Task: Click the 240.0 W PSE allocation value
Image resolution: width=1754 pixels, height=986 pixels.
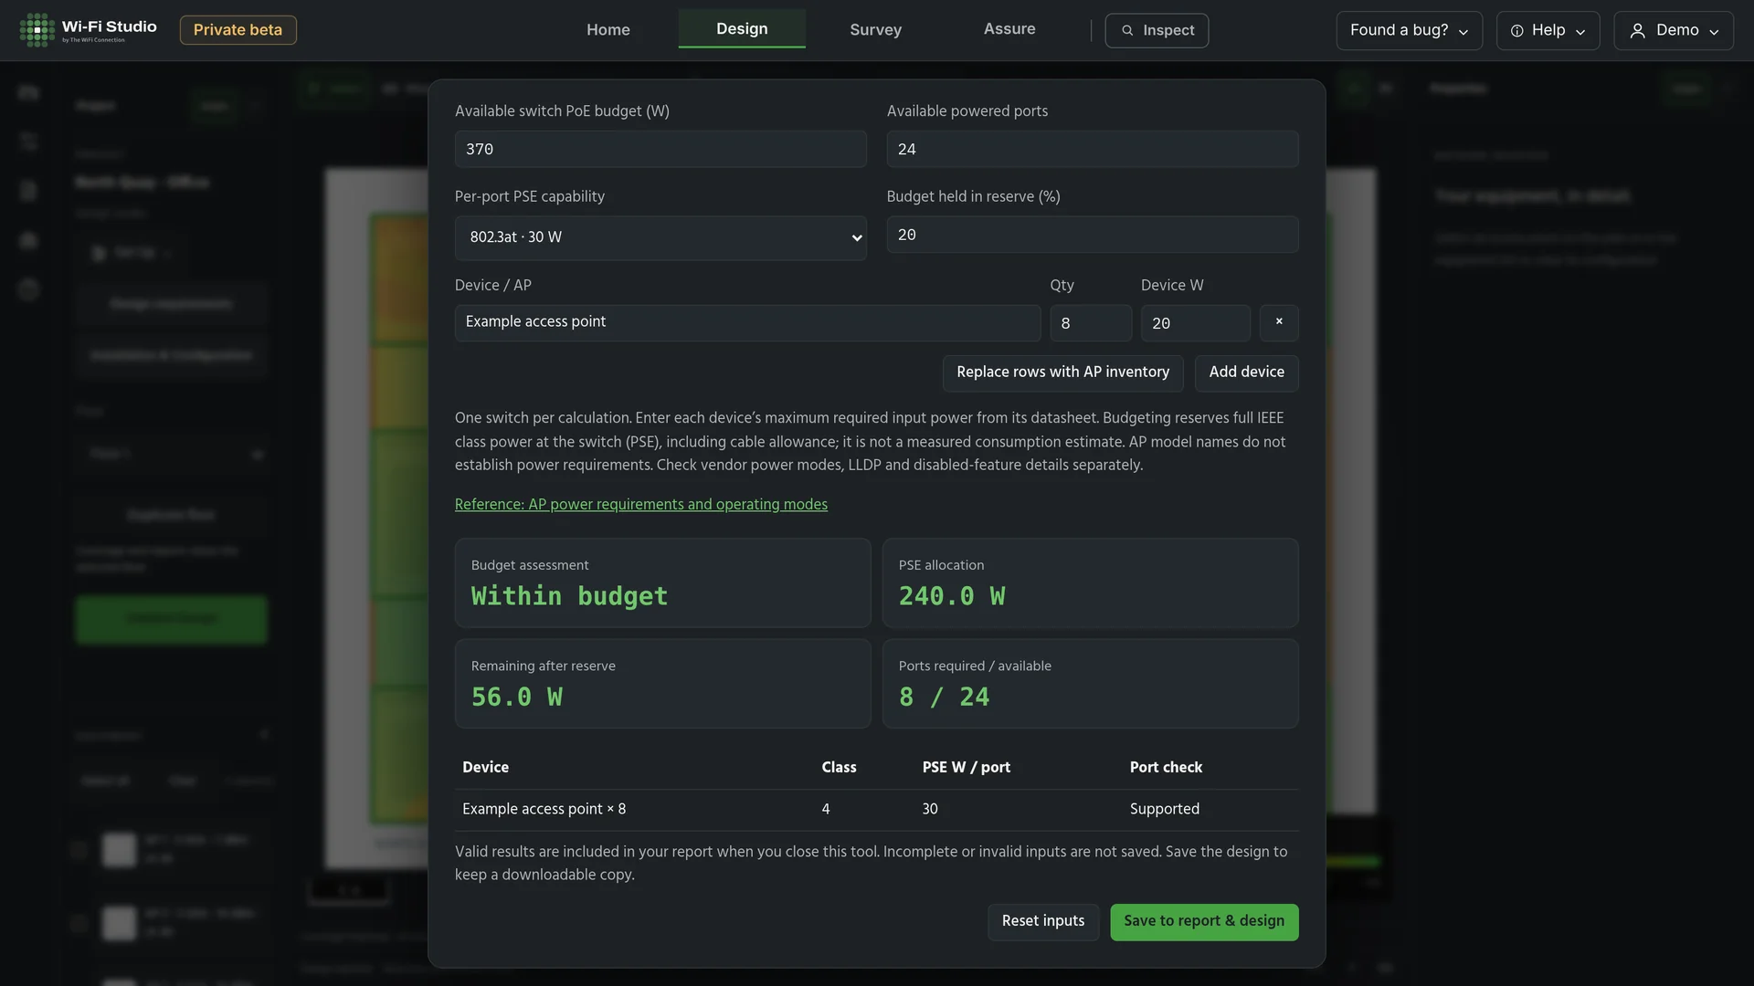Action: [x=952, y=596]
